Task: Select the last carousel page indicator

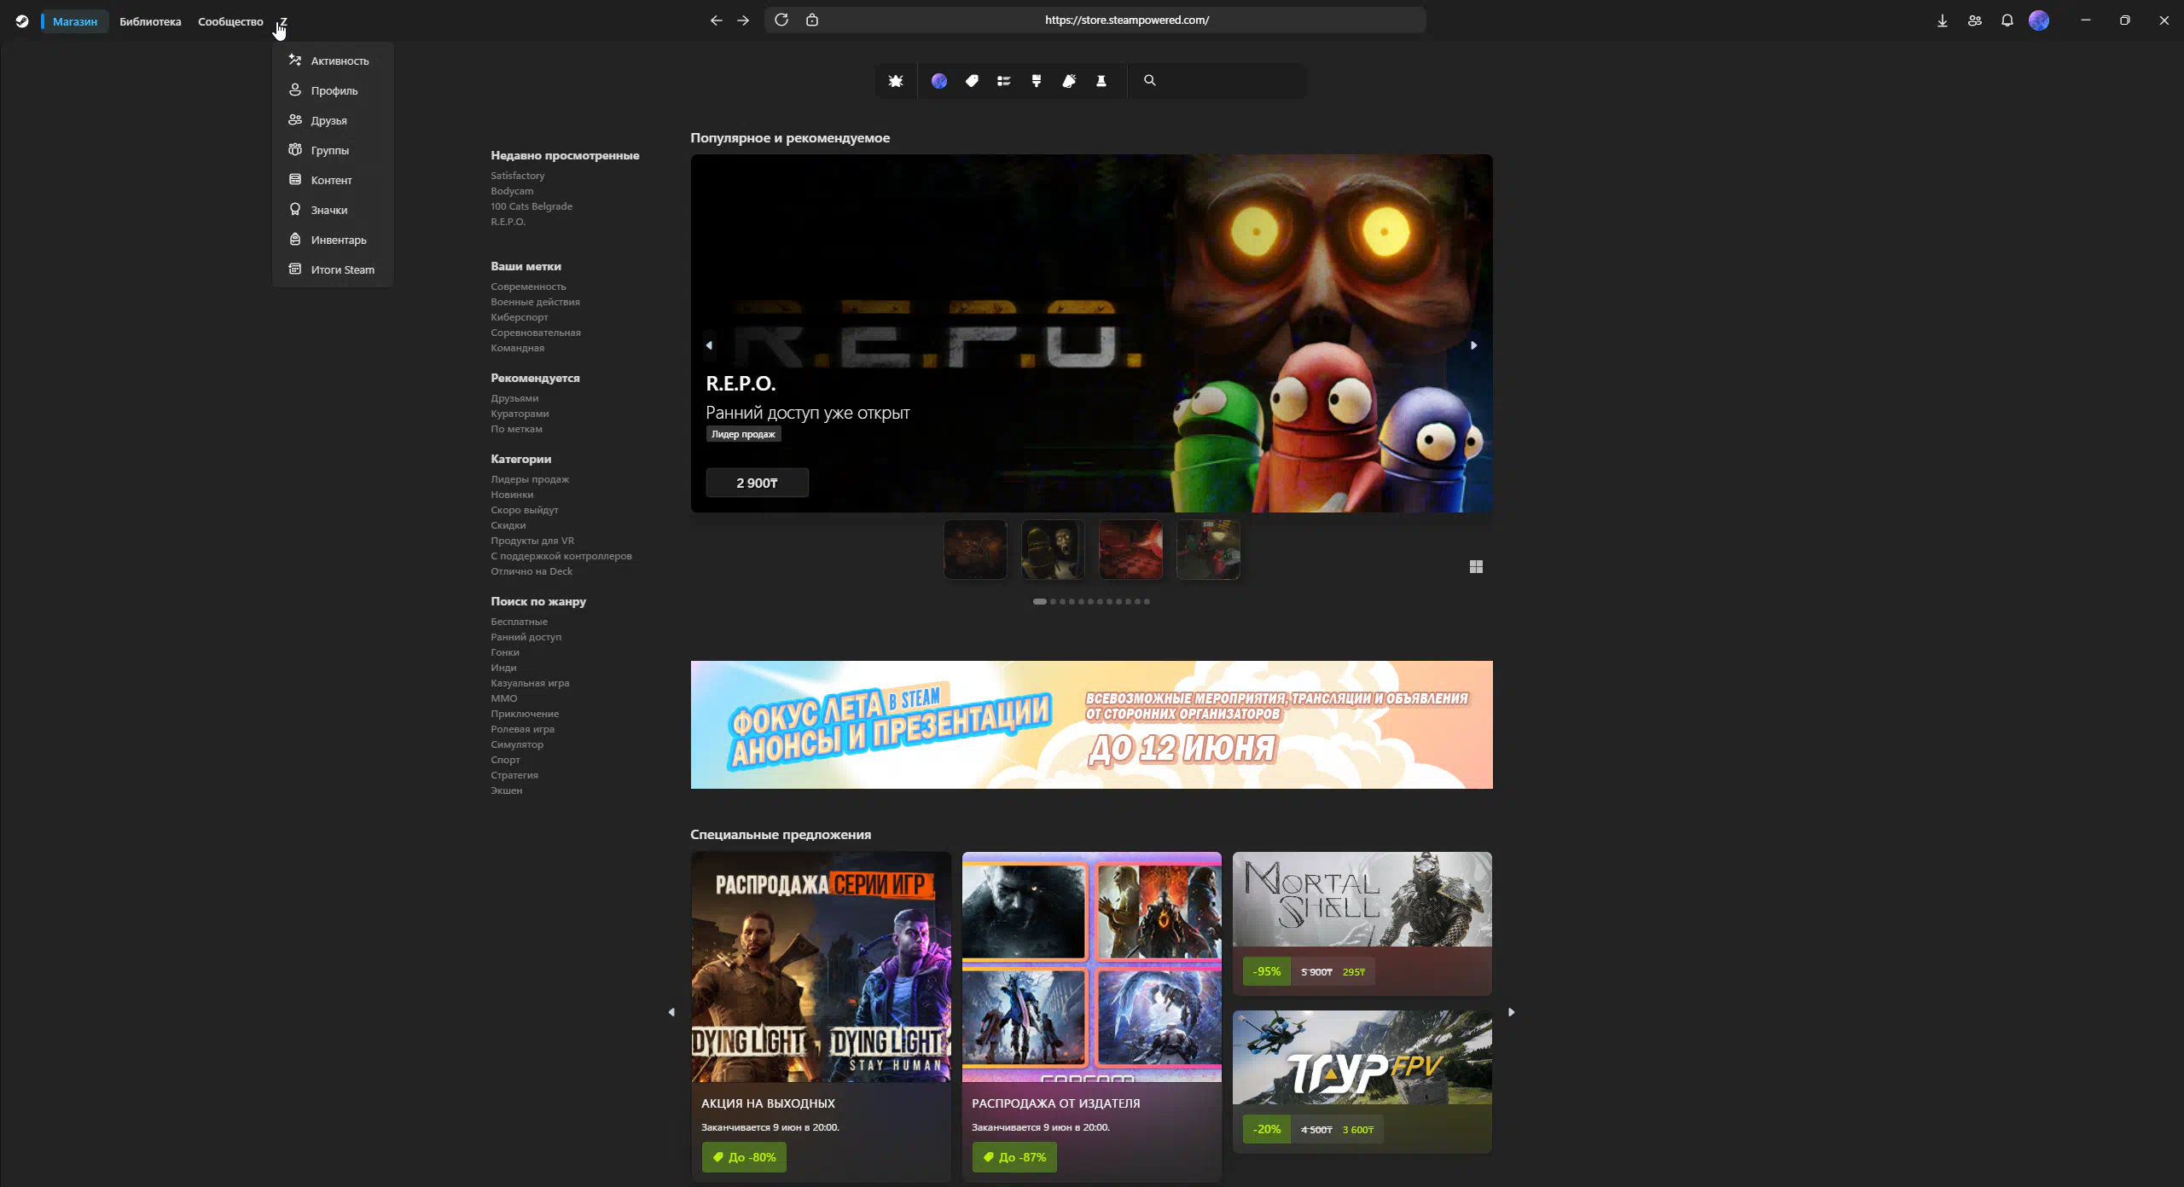Action: coord(1147,601)
